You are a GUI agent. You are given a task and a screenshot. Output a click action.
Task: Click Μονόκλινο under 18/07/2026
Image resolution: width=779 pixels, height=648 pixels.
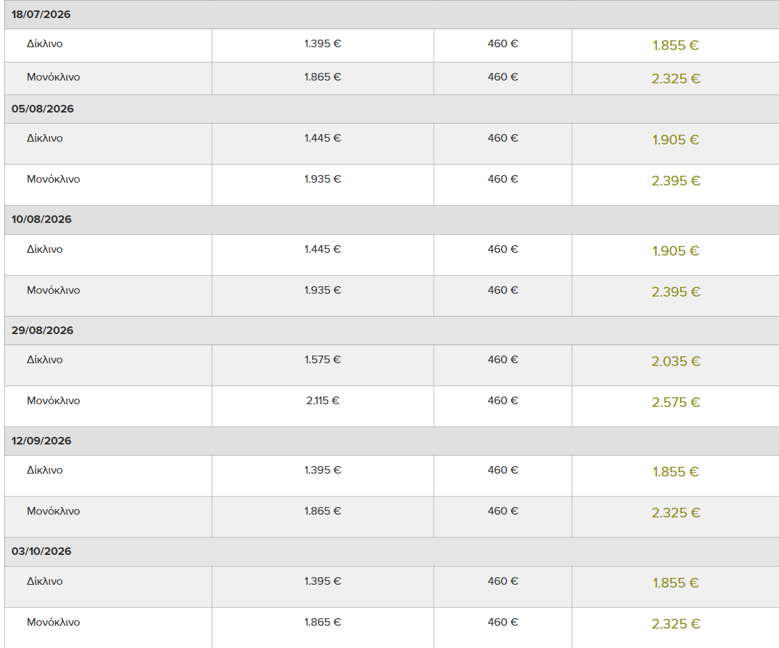click(53, 77)
